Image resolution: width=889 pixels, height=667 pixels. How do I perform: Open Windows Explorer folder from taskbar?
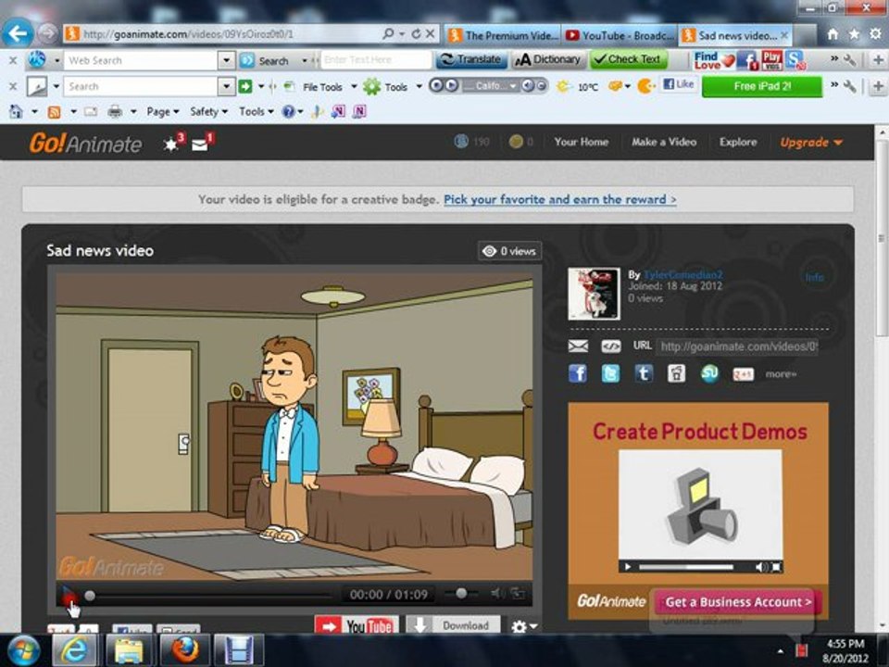point(130,650)
